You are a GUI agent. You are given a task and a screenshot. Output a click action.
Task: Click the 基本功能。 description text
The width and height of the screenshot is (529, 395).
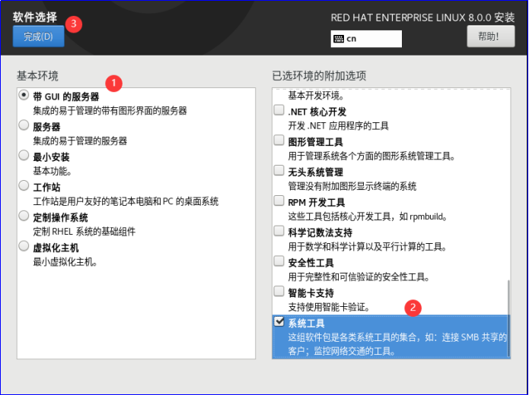tap(53, 171)
